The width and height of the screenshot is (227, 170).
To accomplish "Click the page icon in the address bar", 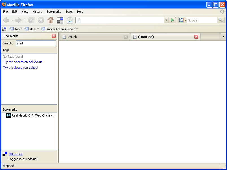I will point(78,20).
